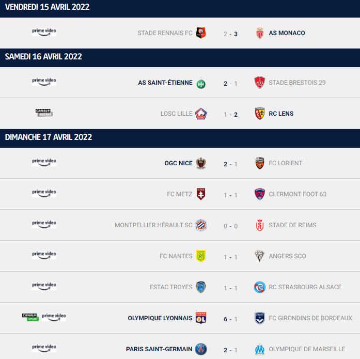
Task: Click the Stade Rennais FC crest
Action: point(201,33)
